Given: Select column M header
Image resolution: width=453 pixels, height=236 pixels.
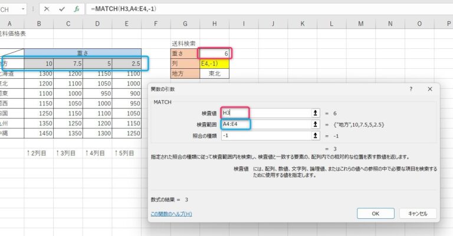Looking at the screenshot, I should [x=361, y=24].
